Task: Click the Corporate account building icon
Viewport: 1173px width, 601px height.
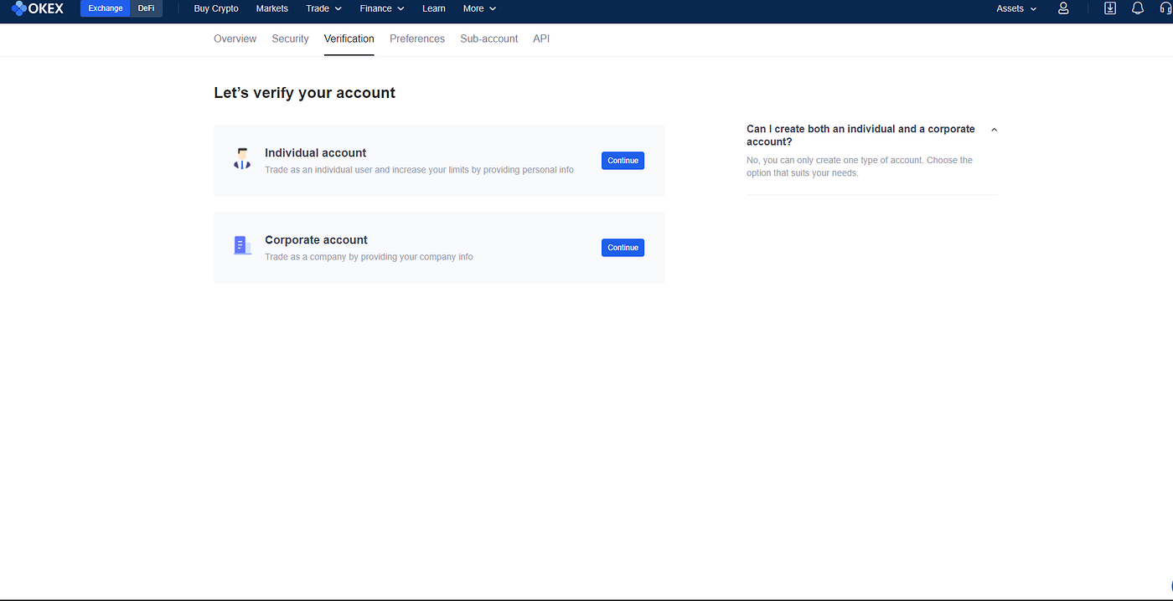Action: (x=242, y=245)
